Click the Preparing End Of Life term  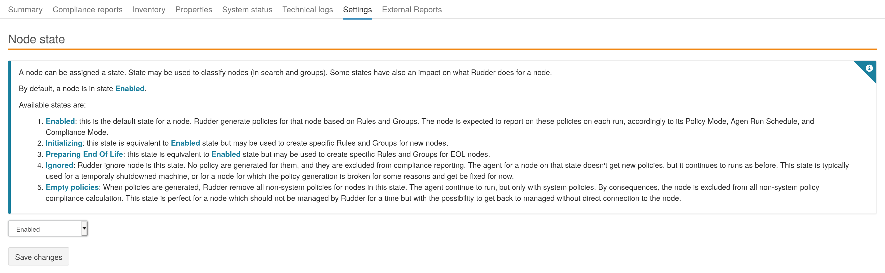84,154
